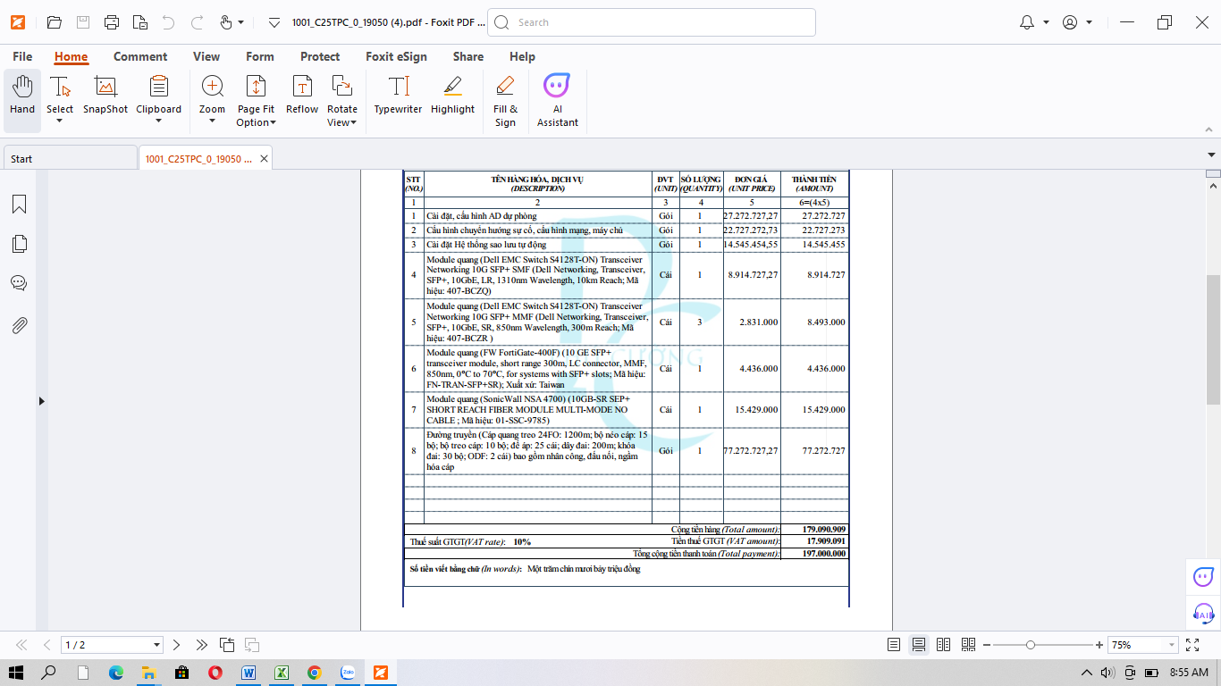Launch the AI Assistant in ribbon
Image resolution: width=1221 pixels, height=686 pixels.
(x=558, y=100)
